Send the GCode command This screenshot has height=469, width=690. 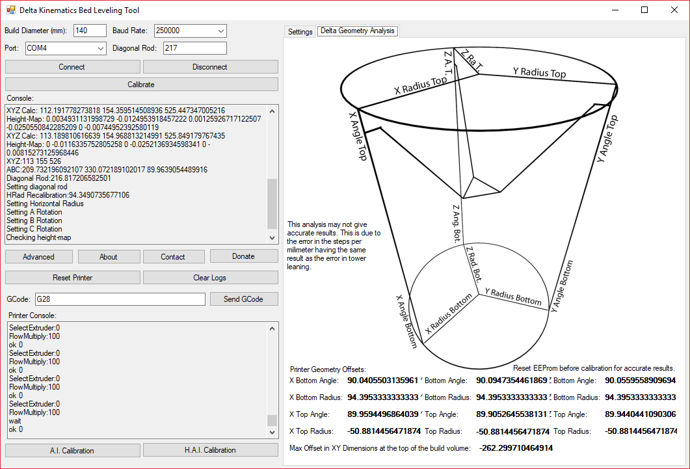[x=244, y=299]
